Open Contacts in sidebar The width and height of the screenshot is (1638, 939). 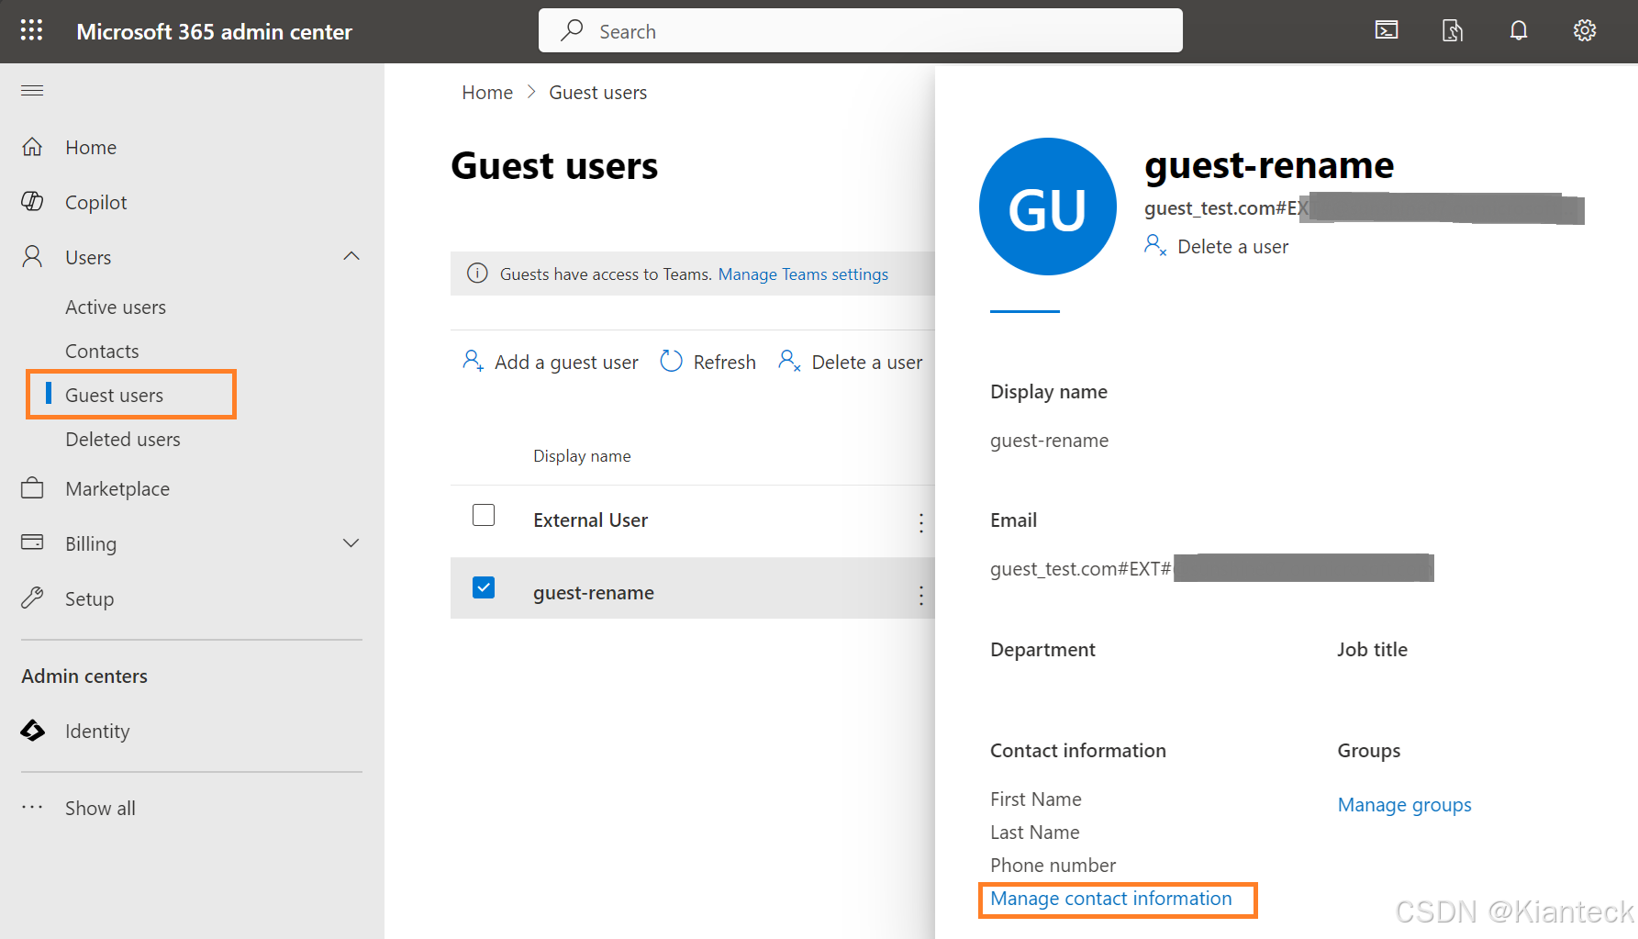pyautogui.click(x=102, y=352)
